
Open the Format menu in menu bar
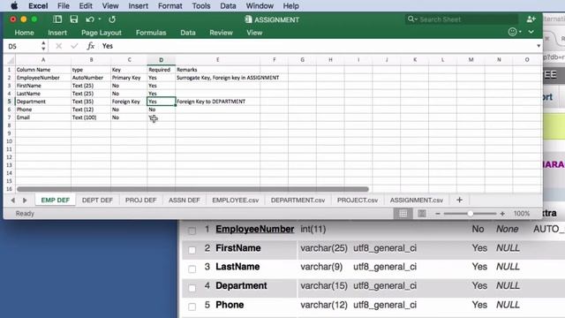[170, 6]
